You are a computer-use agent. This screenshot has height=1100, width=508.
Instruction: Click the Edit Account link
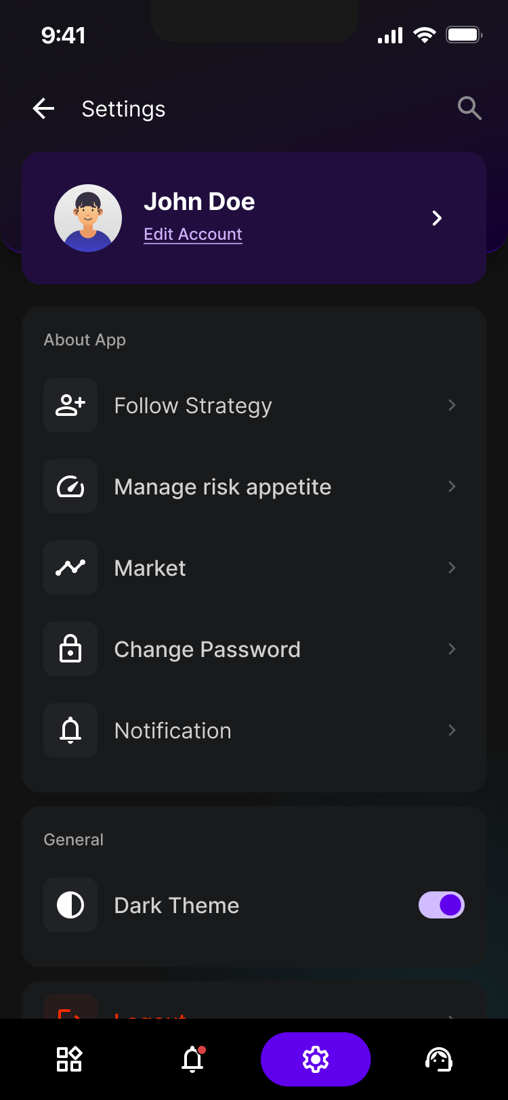[193, 234]
